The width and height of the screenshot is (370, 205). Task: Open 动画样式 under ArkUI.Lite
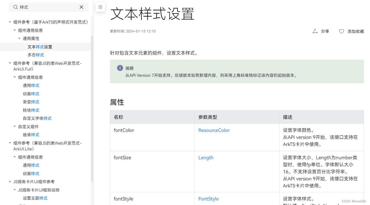31,174
